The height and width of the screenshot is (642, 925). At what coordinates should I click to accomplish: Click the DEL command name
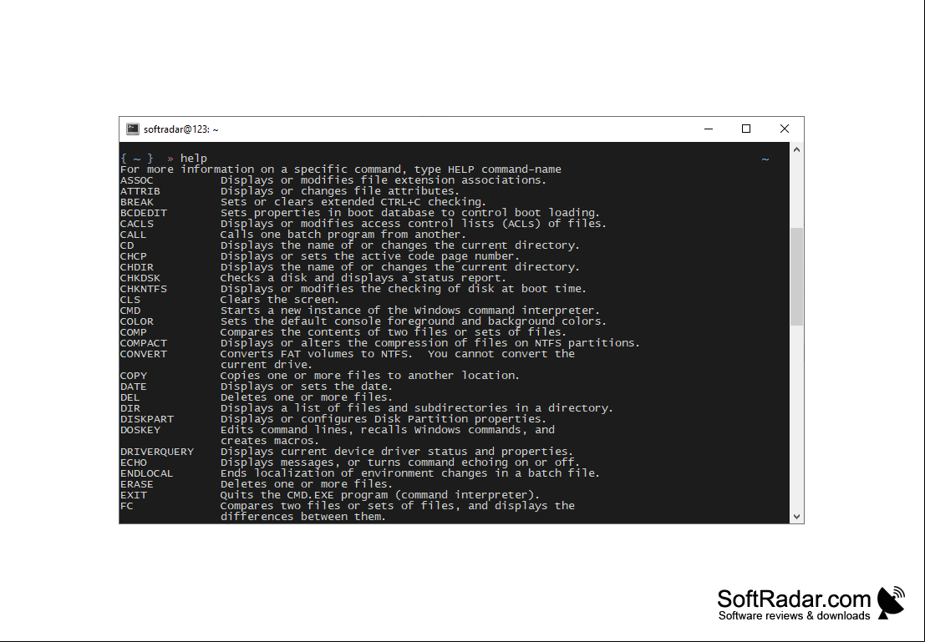pyautogui.click(x=130, y=397)
